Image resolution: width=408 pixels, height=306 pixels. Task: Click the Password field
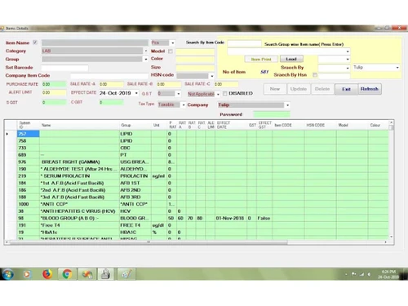[x=272, y=114]
